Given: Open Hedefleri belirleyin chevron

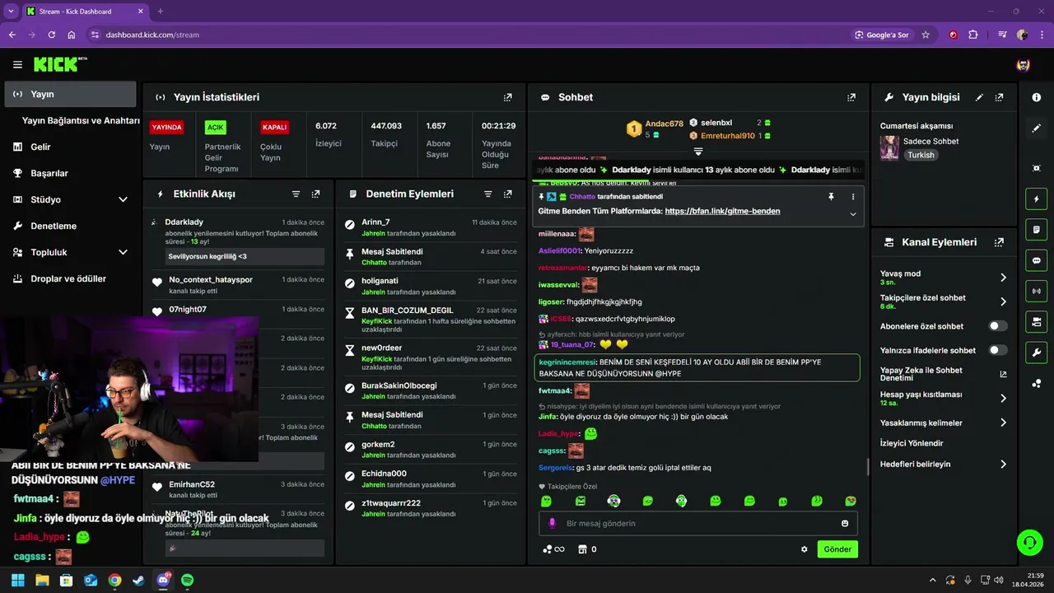Looking at the screenshot, I should click(x=1003, y=465).
